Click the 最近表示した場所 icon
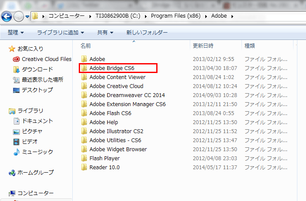The image size is (306, 201). tap(16, 79)
